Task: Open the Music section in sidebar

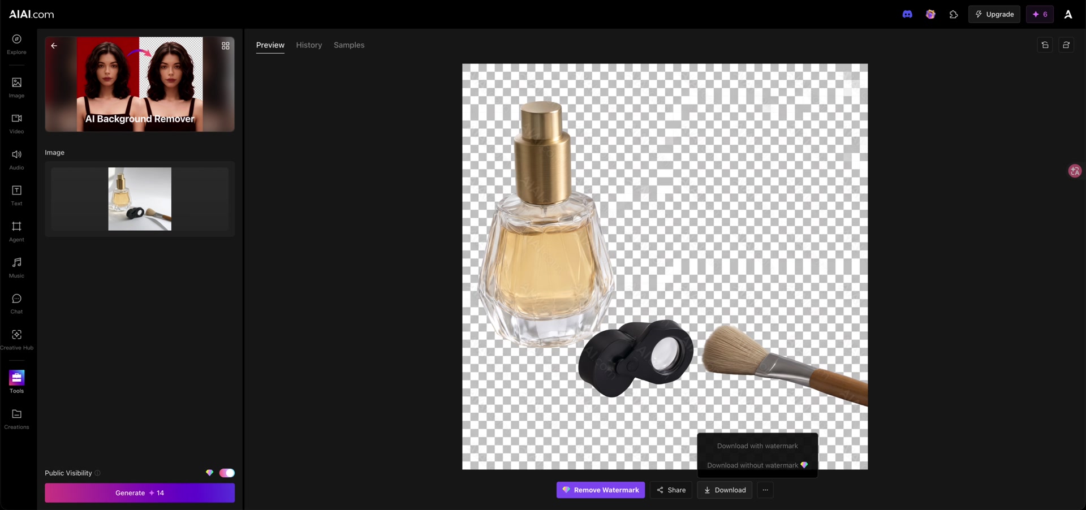Action: [16, 268]
